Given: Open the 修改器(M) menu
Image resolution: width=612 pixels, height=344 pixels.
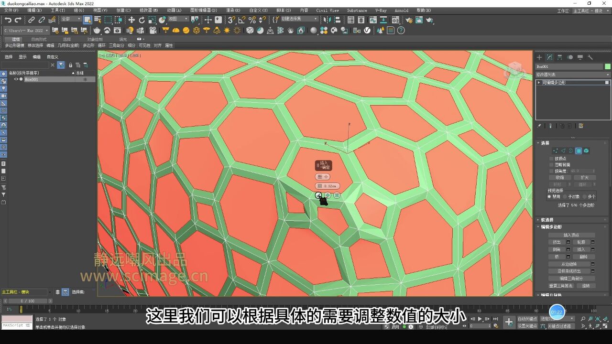Looking at the screenshot, I should point(149,10).
